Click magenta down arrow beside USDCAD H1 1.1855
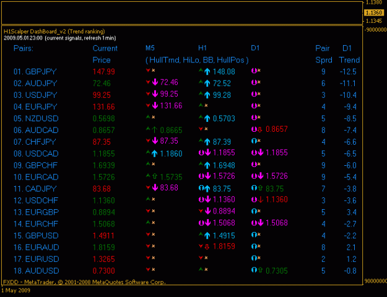Screen dimensions: 387x297 [x=208, y=152]
